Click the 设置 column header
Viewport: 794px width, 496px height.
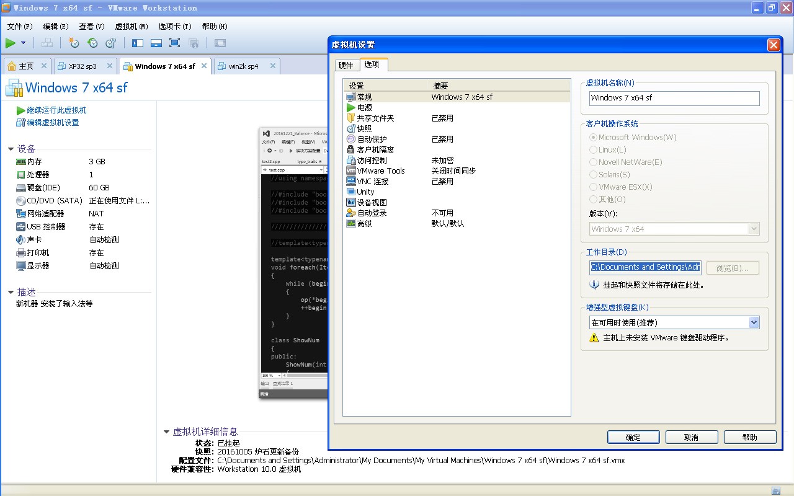tap(385, 86)
